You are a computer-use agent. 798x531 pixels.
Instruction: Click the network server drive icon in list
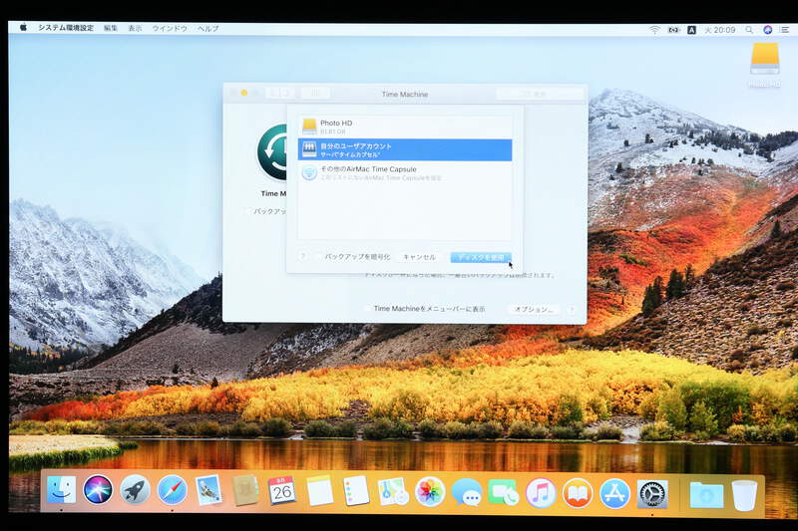(309, 149)
